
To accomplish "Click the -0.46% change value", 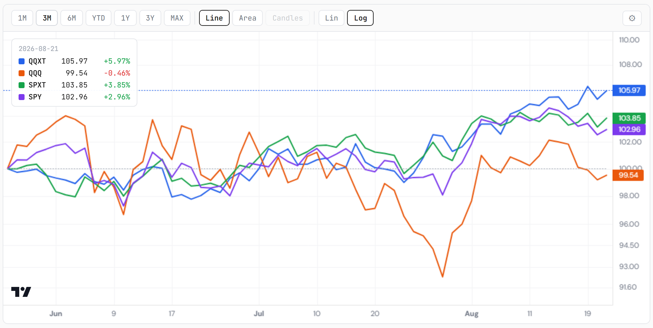I will click(117, 73).
